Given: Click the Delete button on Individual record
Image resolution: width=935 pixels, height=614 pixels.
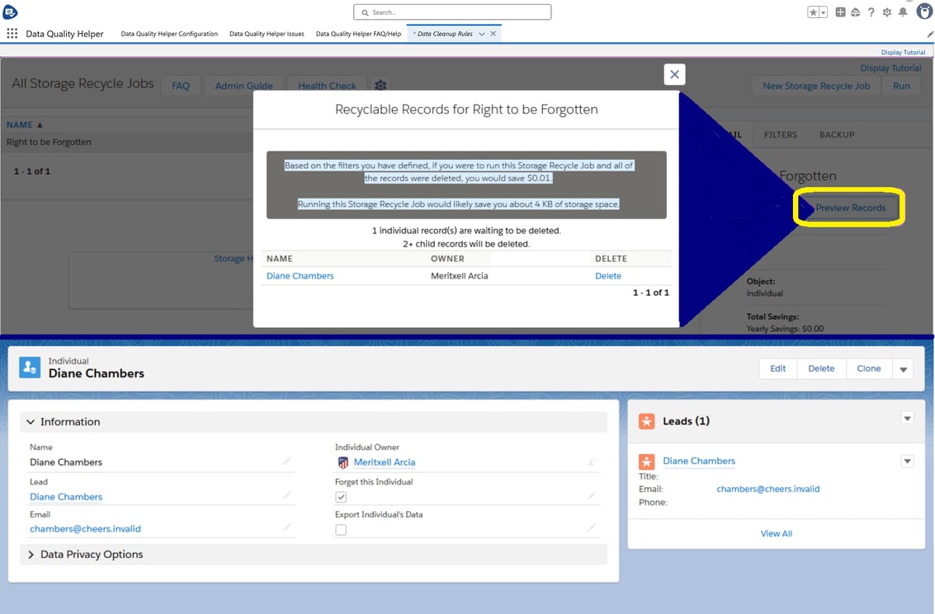Looking at the screenshot, I should (x=821, y=368).
